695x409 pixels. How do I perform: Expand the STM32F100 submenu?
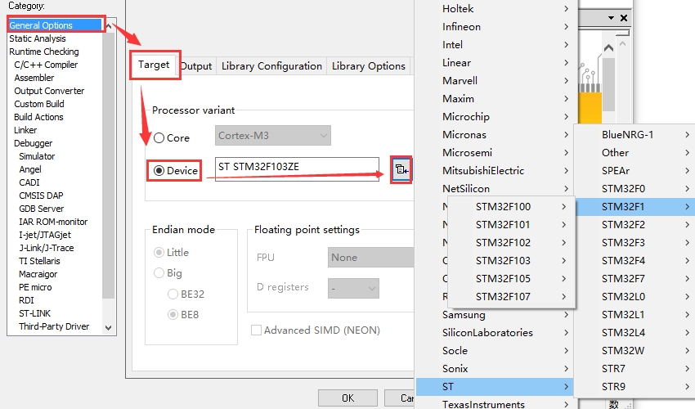pos(512,207)
